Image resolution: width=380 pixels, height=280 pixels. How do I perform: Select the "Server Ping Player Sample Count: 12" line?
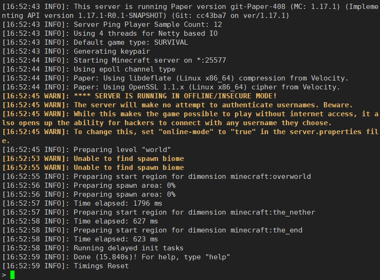click(148, 24)
